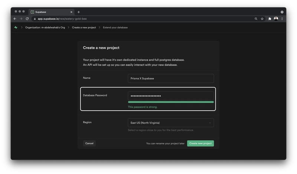Open Chrome's three-dot menu

[x=282, y=19]
